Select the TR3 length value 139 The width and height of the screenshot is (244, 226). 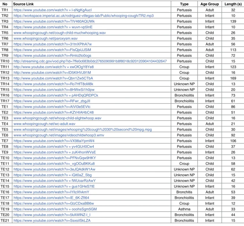click(x=233, y=21)
